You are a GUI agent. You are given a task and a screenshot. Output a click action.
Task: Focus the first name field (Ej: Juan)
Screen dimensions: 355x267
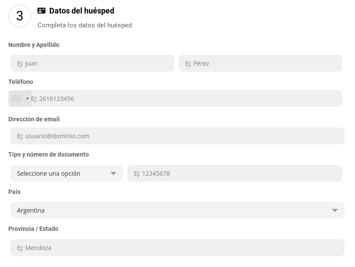click(x=92, y=63)
